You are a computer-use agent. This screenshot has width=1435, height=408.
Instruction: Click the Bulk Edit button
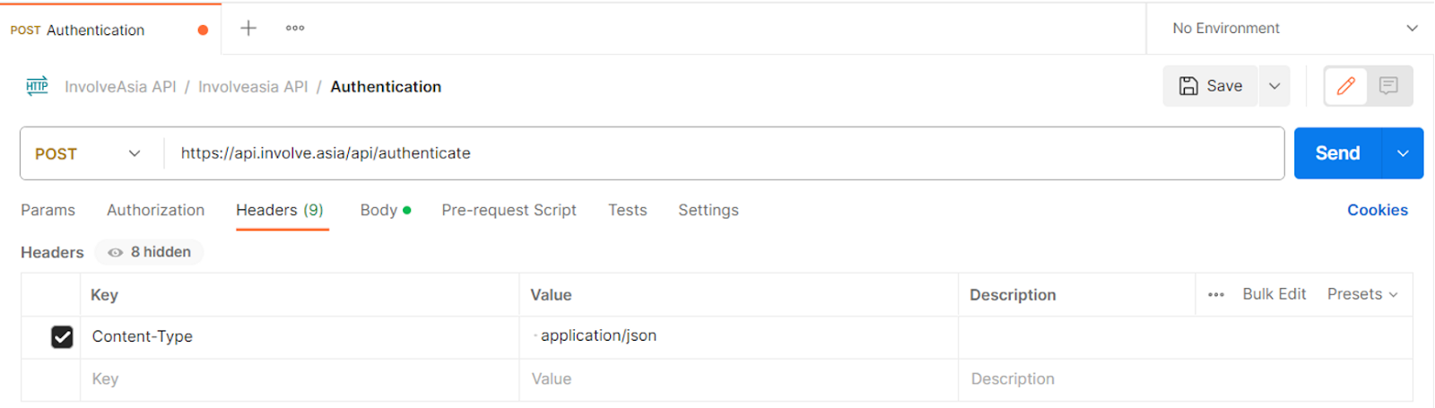1274,294
